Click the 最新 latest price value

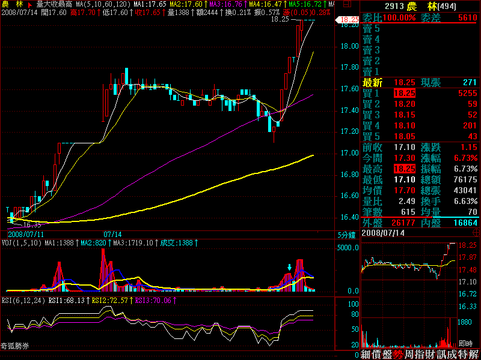tap(404, 82)
